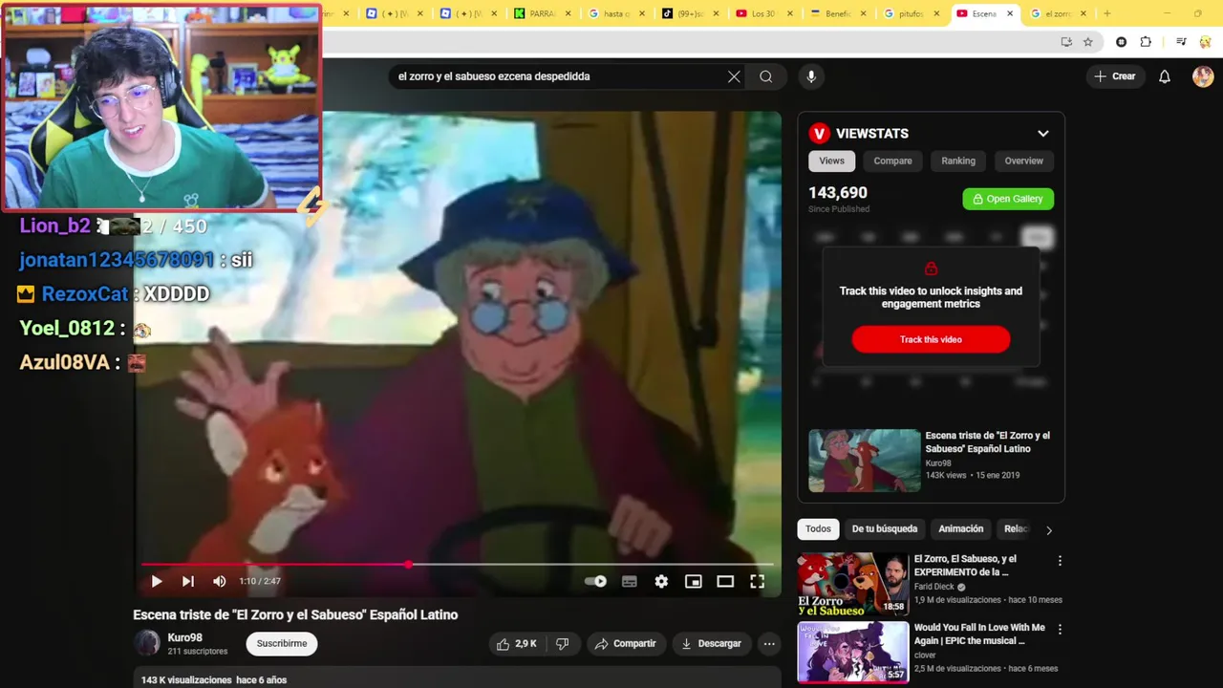The image size is (1223, 688).
Task: Click Compartir to share the video
Action: [x=625, y=644]
